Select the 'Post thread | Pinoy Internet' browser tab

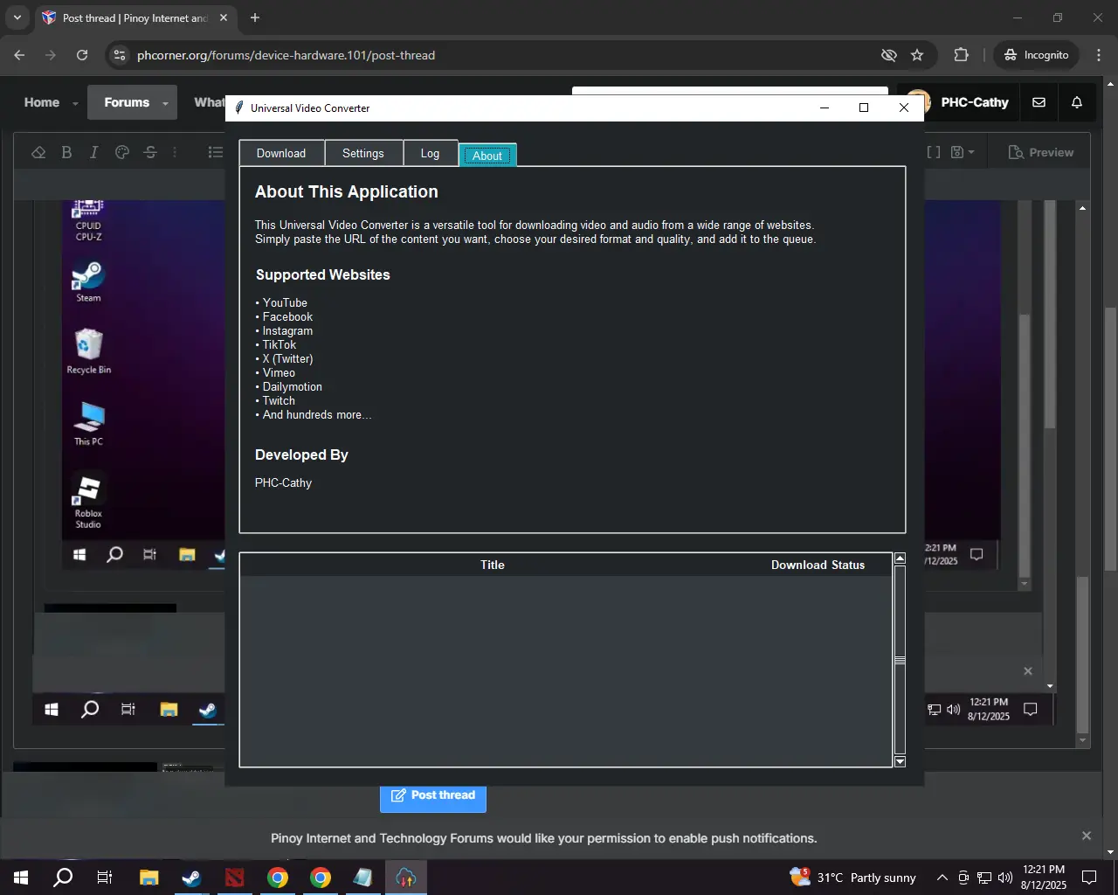135,17
